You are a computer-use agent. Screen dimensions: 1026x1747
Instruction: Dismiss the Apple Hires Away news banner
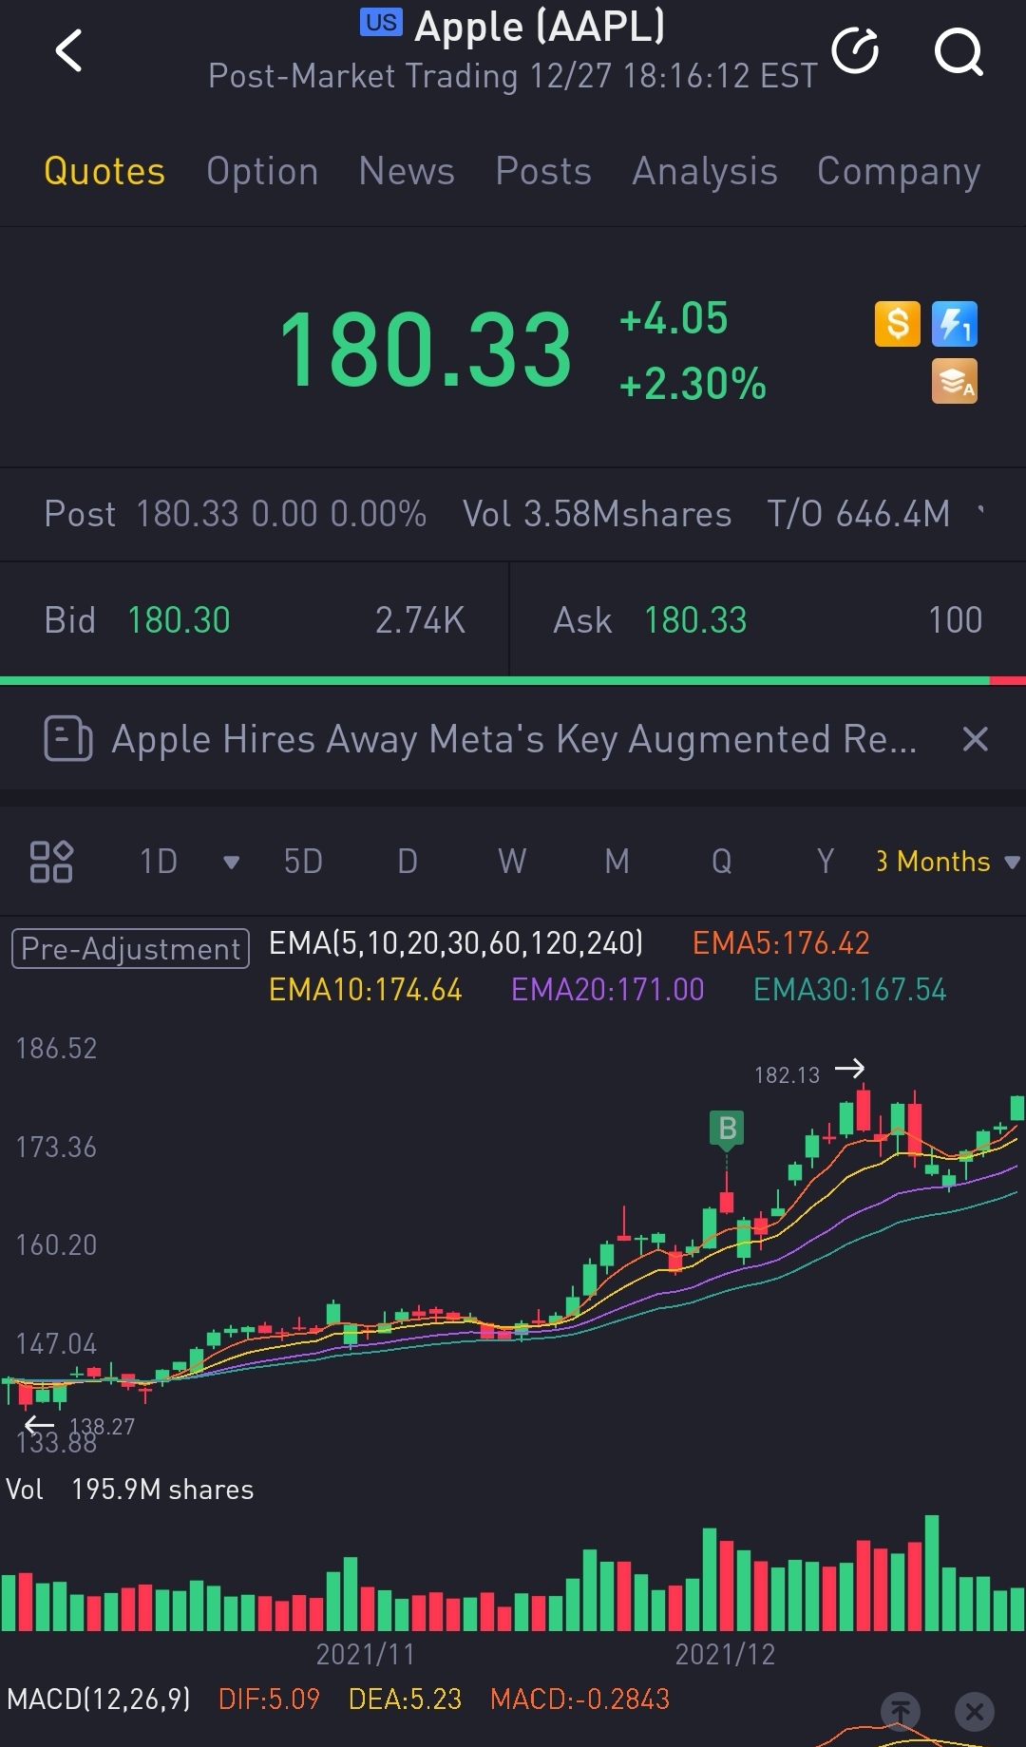point(976,739)
